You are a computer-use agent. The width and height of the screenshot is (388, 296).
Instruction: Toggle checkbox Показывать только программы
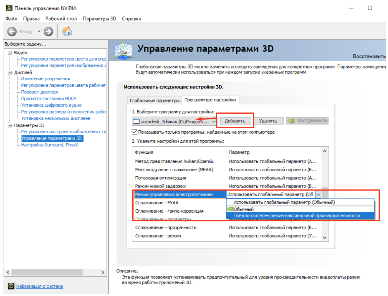[135, 132]
